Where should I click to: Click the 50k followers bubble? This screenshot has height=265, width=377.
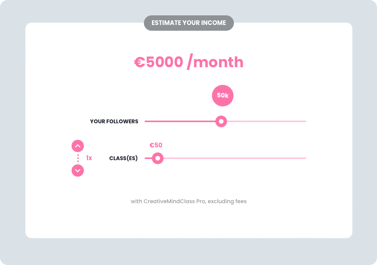(223, 96)
